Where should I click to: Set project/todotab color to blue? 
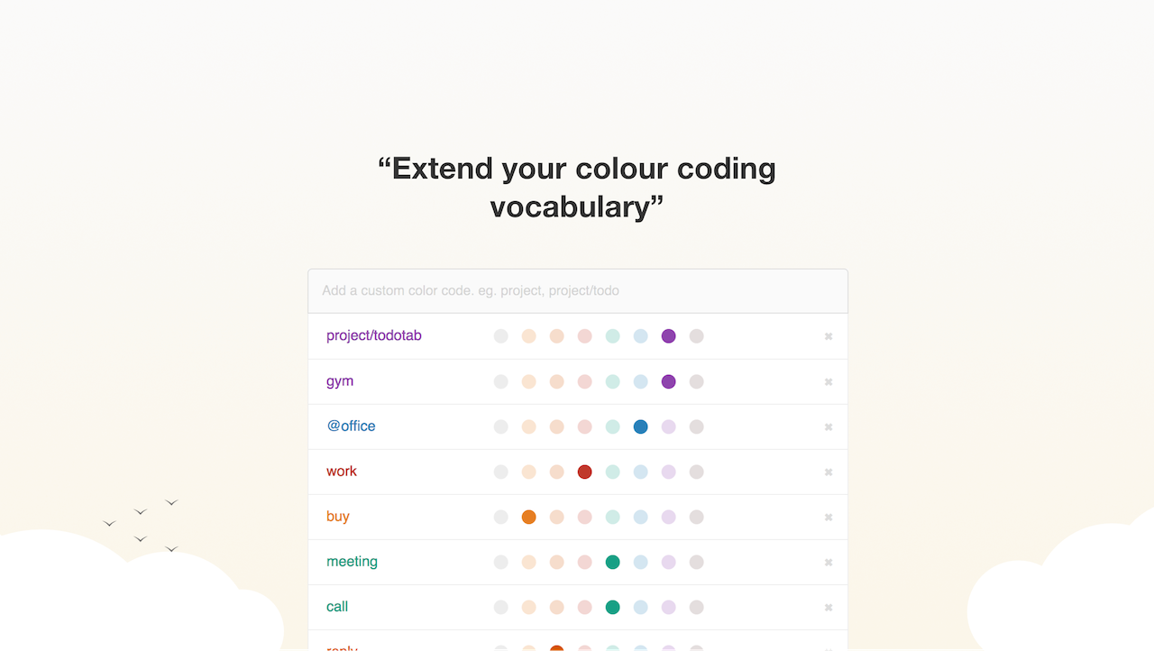(x=640, y=336)
